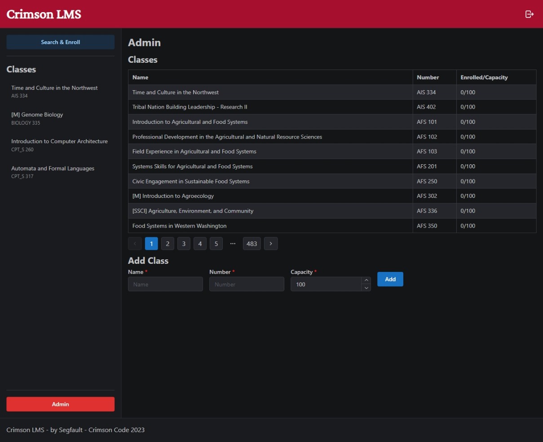Click the AFS 336 number cell
This screenshot has width=543, height=442.
434,211
